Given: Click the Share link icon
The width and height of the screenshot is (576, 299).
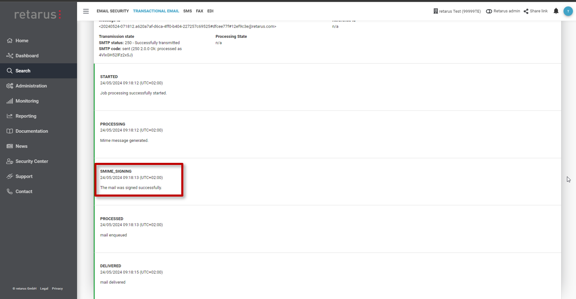Looking at the screenshot, I should [526, 11].
